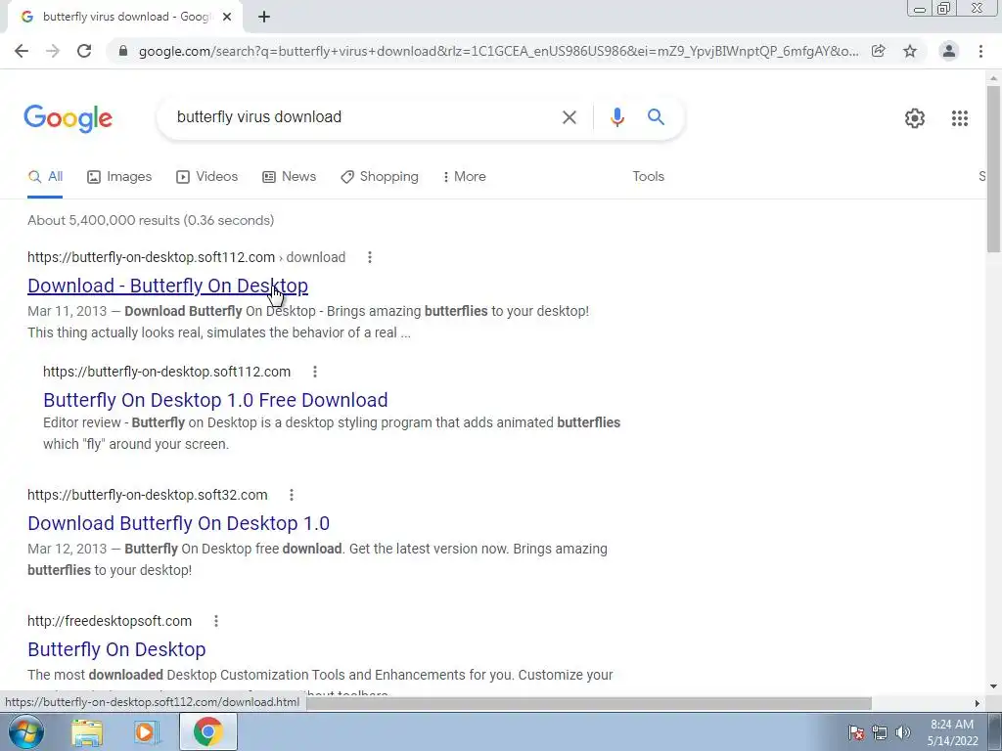Click the padlock site info icon

123,51
